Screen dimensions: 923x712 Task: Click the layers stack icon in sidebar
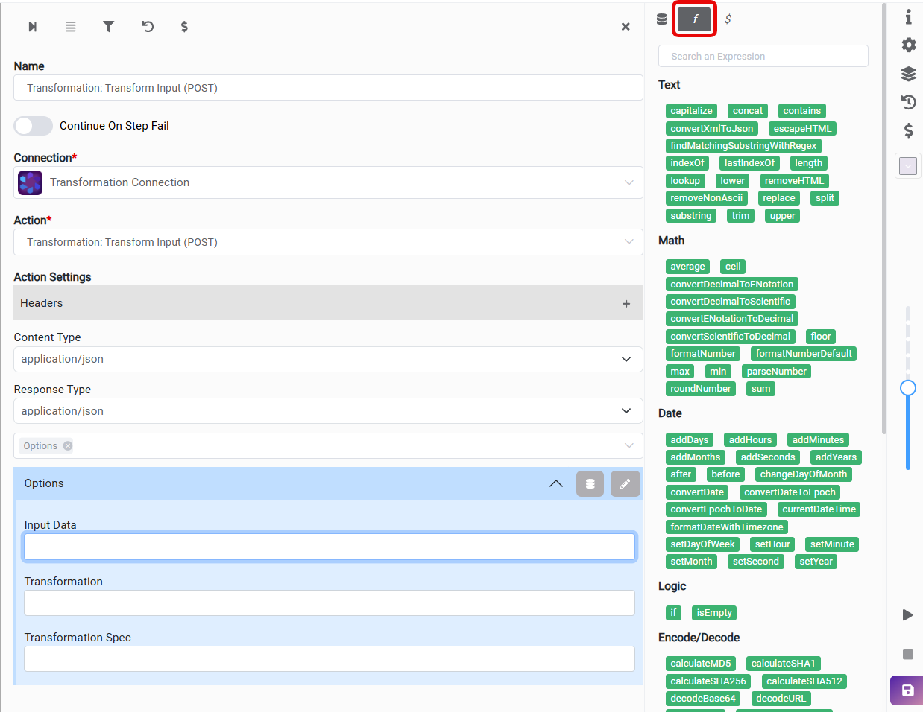tap(908, 74)
